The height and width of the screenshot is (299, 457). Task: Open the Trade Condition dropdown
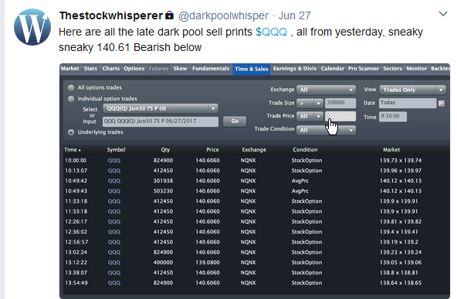click(x=326, y=130)
